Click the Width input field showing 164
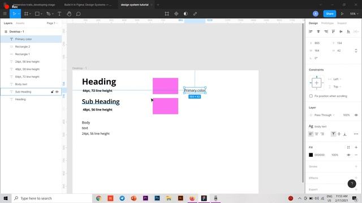 pos(317,51)
